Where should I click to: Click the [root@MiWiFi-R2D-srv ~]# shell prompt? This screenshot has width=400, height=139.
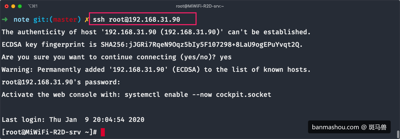49,132
